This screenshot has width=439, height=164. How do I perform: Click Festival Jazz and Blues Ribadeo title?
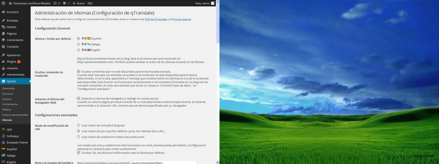coord(31,4)
